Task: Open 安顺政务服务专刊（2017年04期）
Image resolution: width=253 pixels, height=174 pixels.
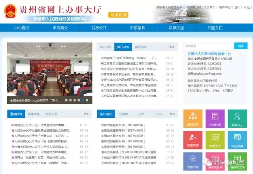Action: (123, 130)
